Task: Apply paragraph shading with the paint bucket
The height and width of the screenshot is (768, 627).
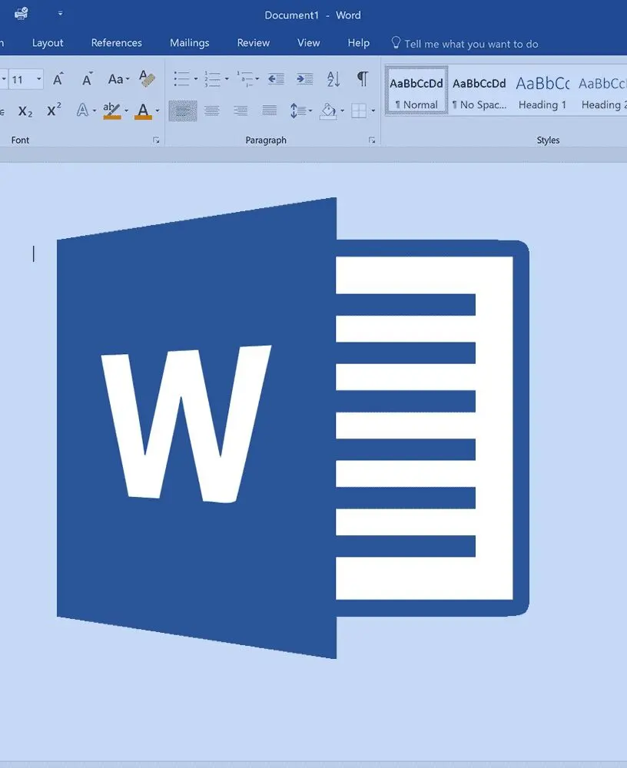Action: (328, 111)
